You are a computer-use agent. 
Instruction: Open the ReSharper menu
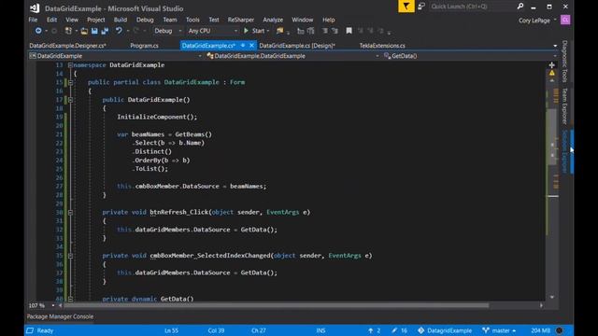tap(241, 20)
